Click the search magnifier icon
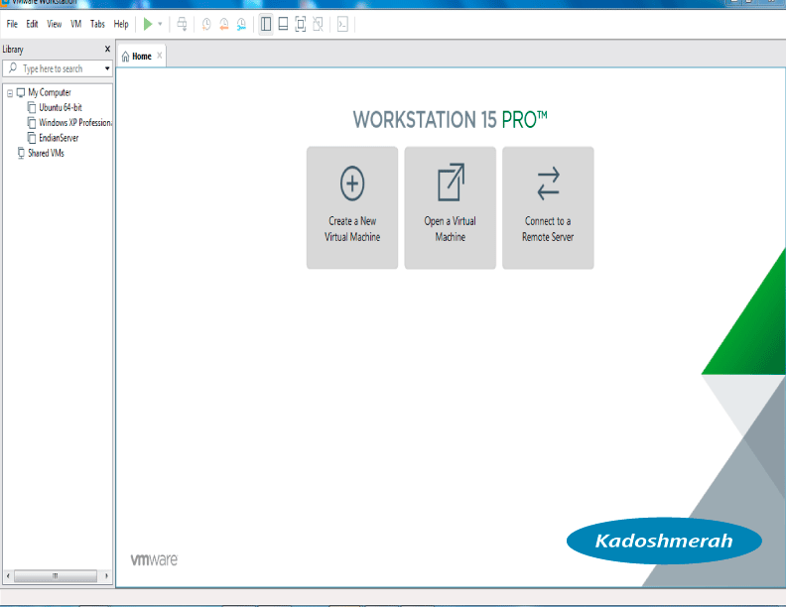This screenshot has width=786, height=607. click(13, 68)
